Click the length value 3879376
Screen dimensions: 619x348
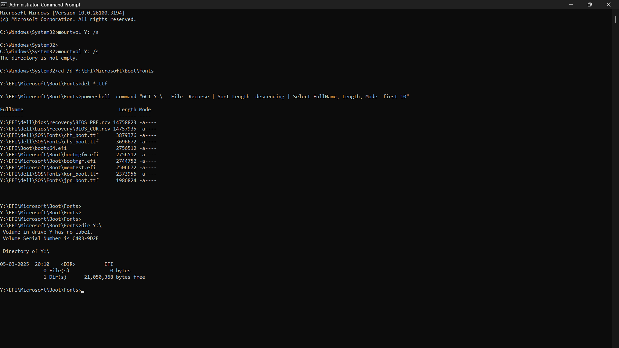(x=126, y=135)
